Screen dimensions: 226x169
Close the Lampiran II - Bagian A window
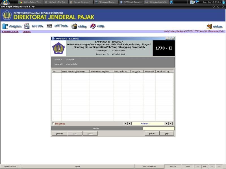(x=173, y=38)
